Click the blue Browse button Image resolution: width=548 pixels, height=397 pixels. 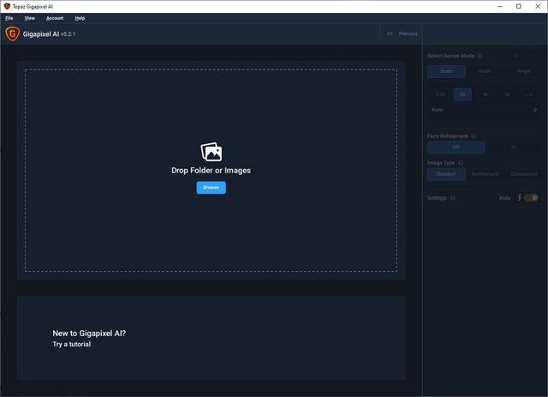click(x=211, y=188)
